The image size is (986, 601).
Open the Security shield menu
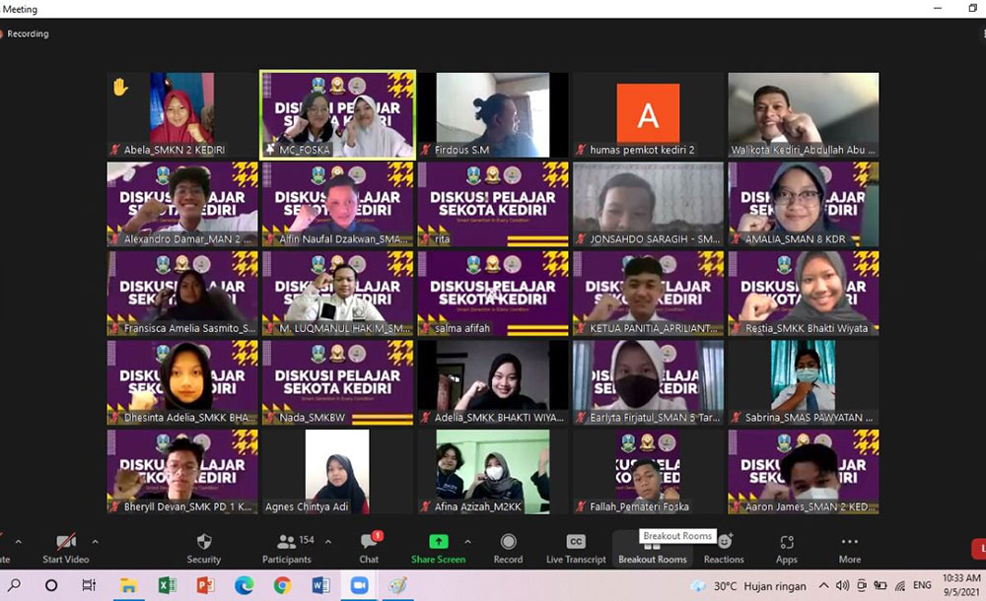204,548
